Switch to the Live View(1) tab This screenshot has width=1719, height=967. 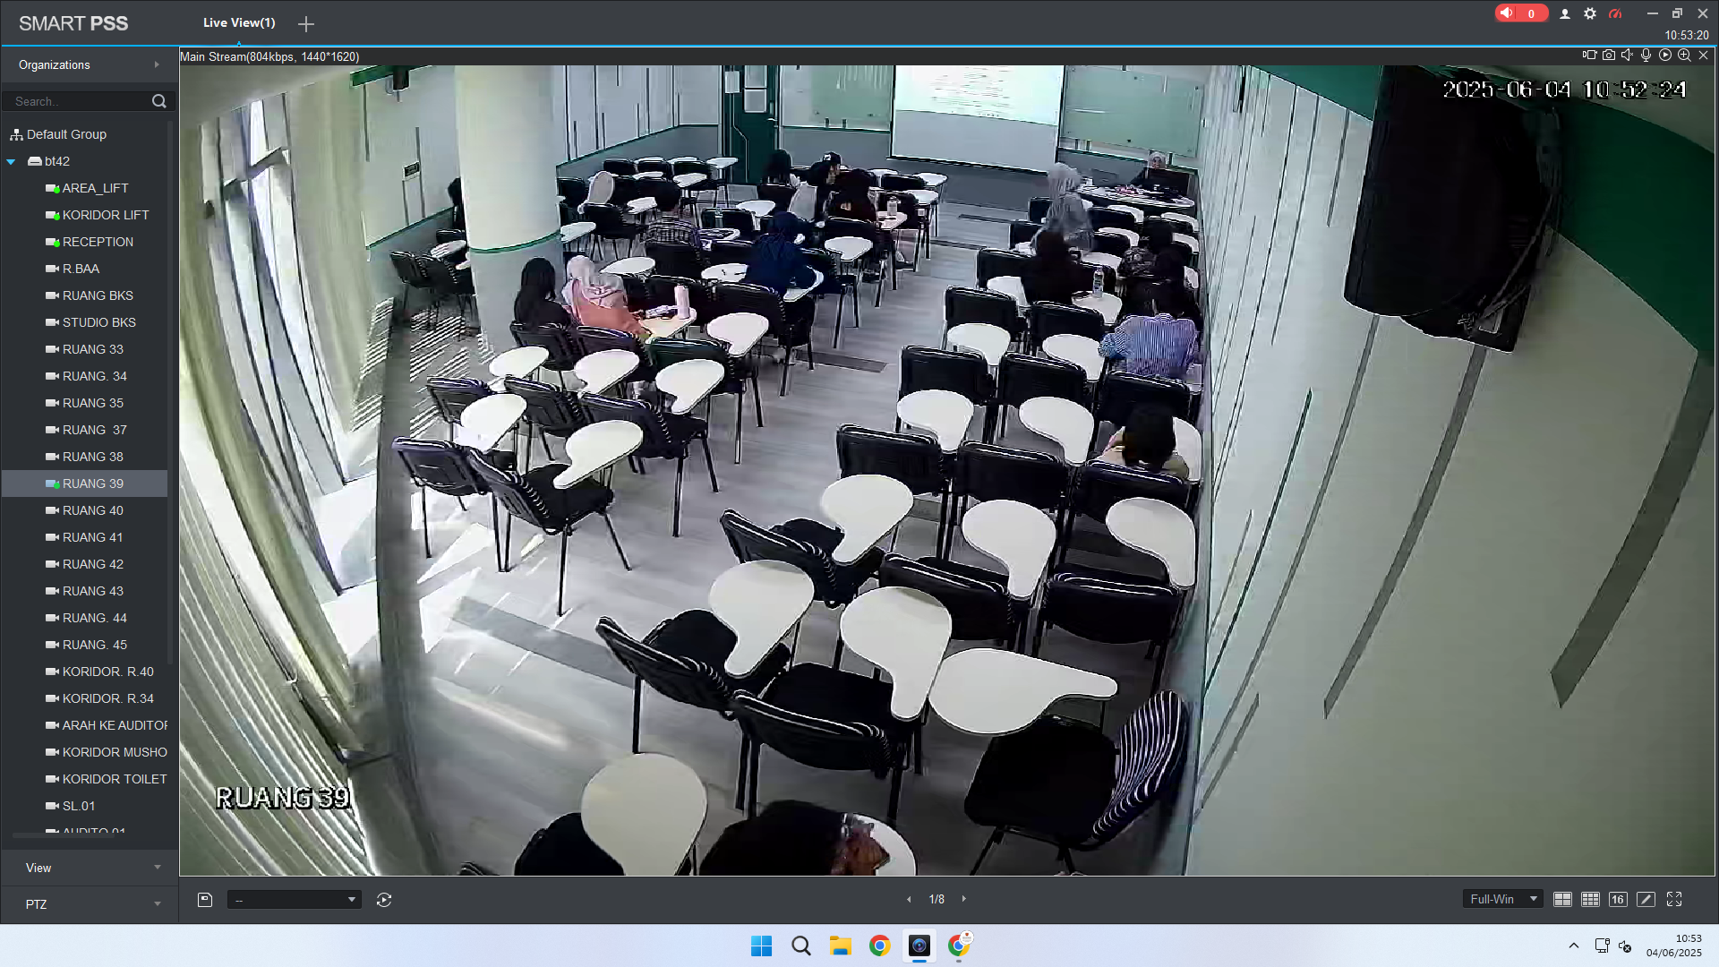pyautogui.click(x=239, y=22)
